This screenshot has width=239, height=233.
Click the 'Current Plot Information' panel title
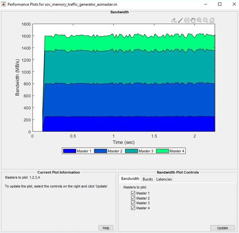click(x=59, y=172)
